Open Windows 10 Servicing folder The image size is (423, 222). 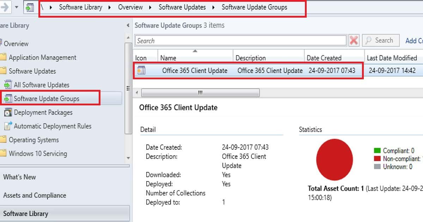[x=38, y=154]
